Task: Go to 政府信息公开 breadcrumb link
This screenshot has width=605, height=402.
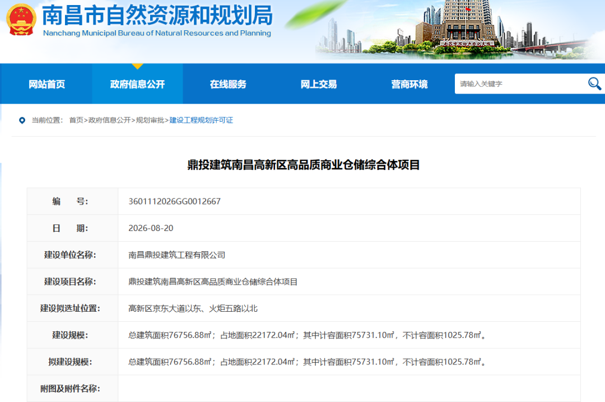Action: click(110, 120)
